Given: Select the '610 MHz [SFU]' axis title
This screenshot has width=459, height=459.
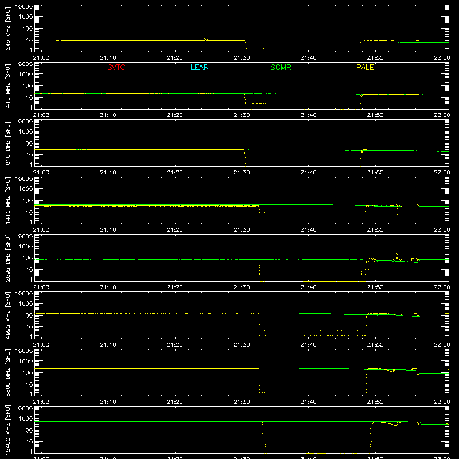Looking at the screenshot, I should pyautogui.click(x=8, y=143).
